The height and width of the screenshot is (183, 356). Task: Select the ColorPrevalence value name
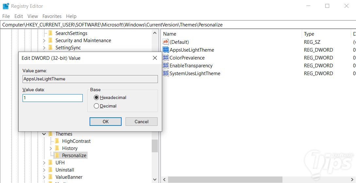(187, 58)
